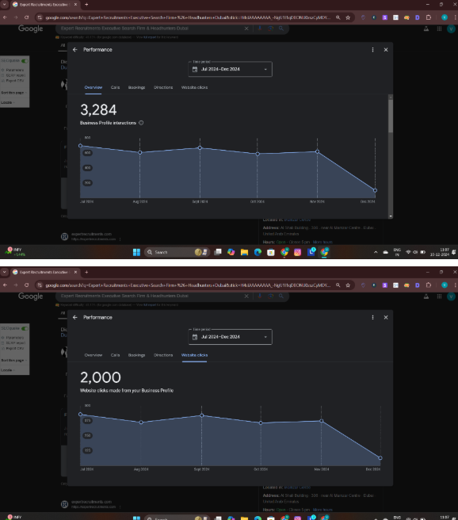Open Chrome tab search dropdown in the upper browser window
Viewport: 458px width, 520px height.
click(x=4, y=5)
